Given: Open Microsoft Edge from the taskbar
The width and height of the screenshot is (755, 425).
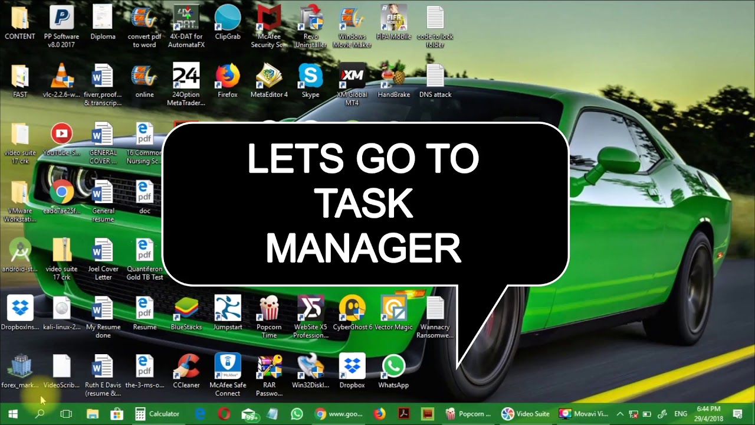Looking at the screenshot, I should coord(200,414).
